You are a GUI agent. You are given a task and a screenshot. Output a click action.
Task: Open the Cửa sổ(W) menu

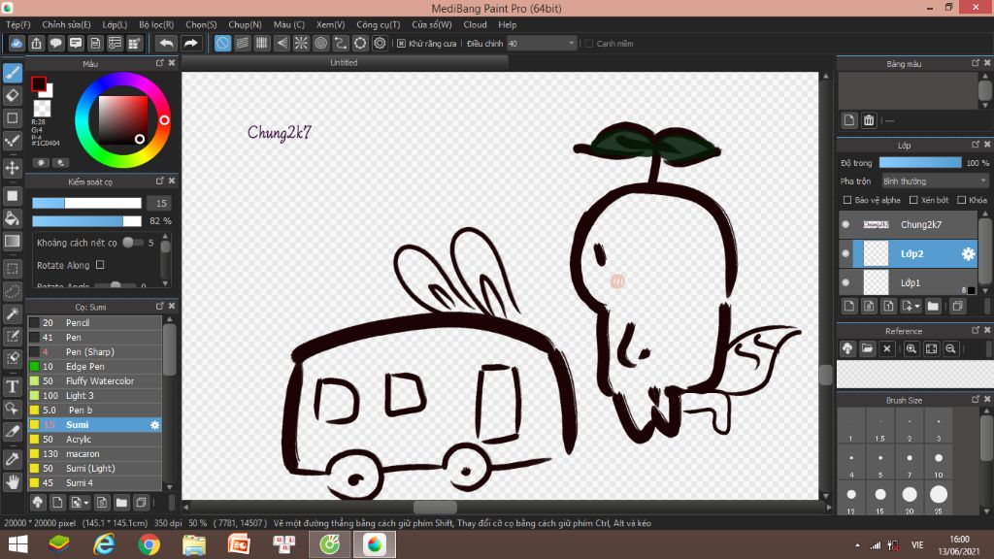[431, 24]
